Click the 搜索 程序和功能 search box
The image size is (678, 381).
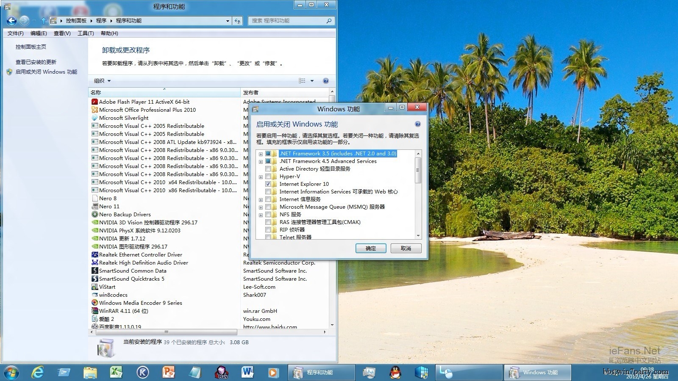pos(288,21)
